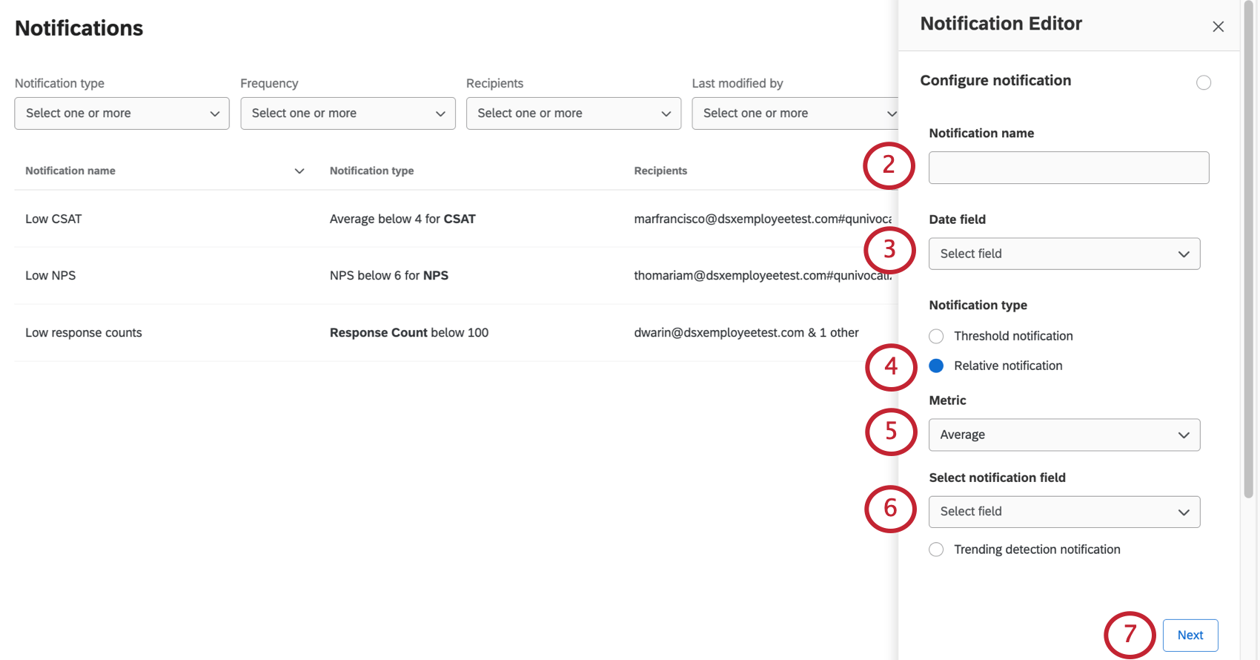This screenshot has height=660, width=1260.
Task: Select Threshold notification radio button
Action: [x=936, y=336]
